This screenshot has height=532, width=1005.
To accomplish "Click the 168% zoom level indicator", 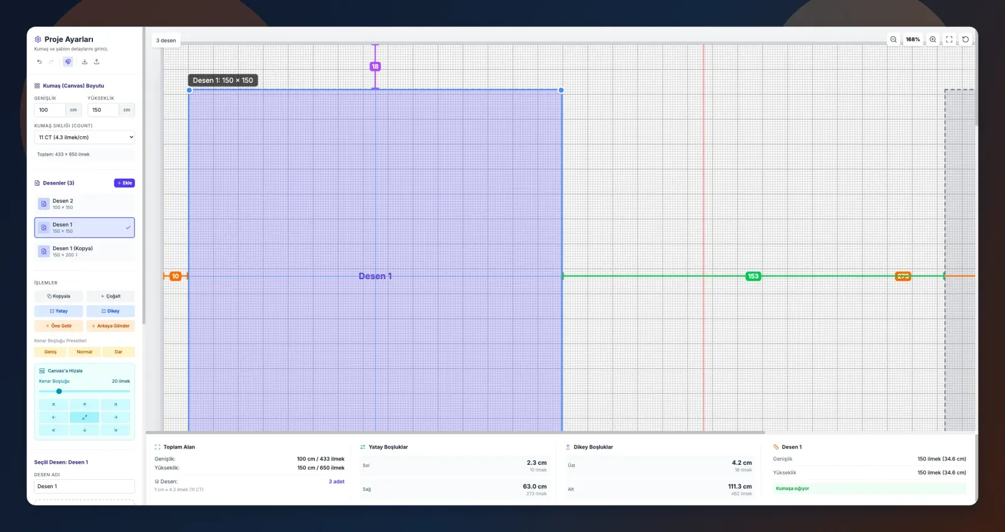I will (x=913, y=40).
